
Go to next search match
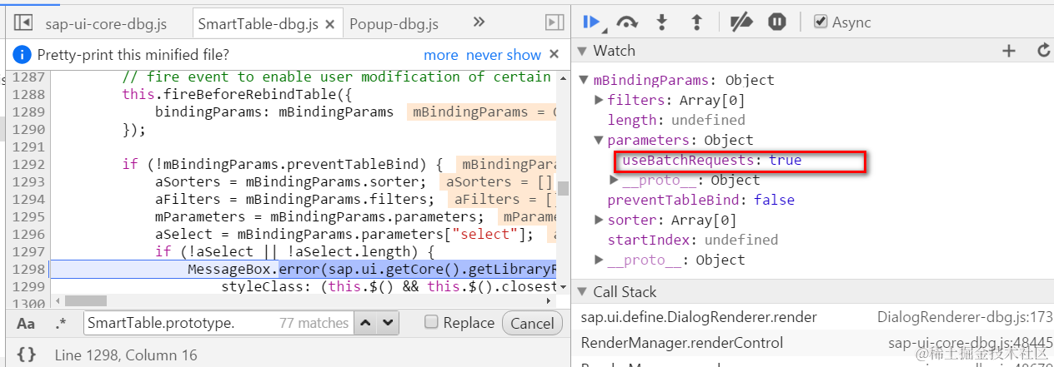388,323
